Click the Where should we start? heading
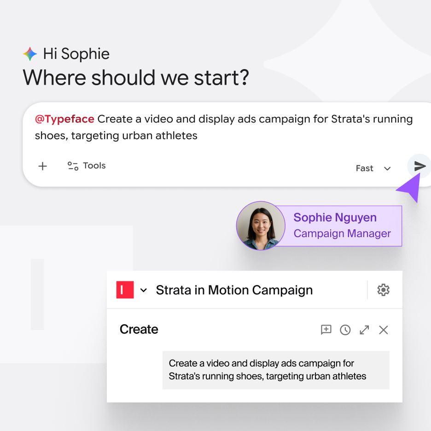 point(136,77)
